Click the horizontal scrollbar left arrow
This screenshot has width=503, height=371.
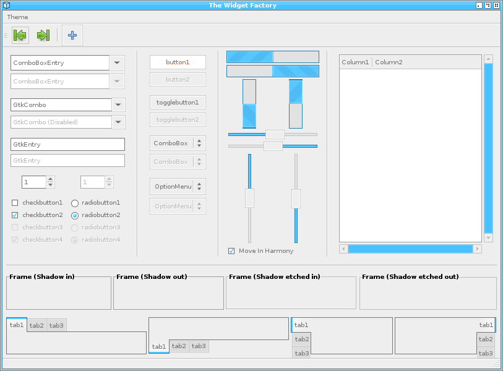click(343, 249)
